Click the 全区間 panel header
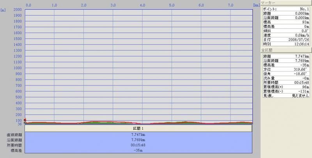The width and height of the screenshot is (312, 158). coord(286,50)
